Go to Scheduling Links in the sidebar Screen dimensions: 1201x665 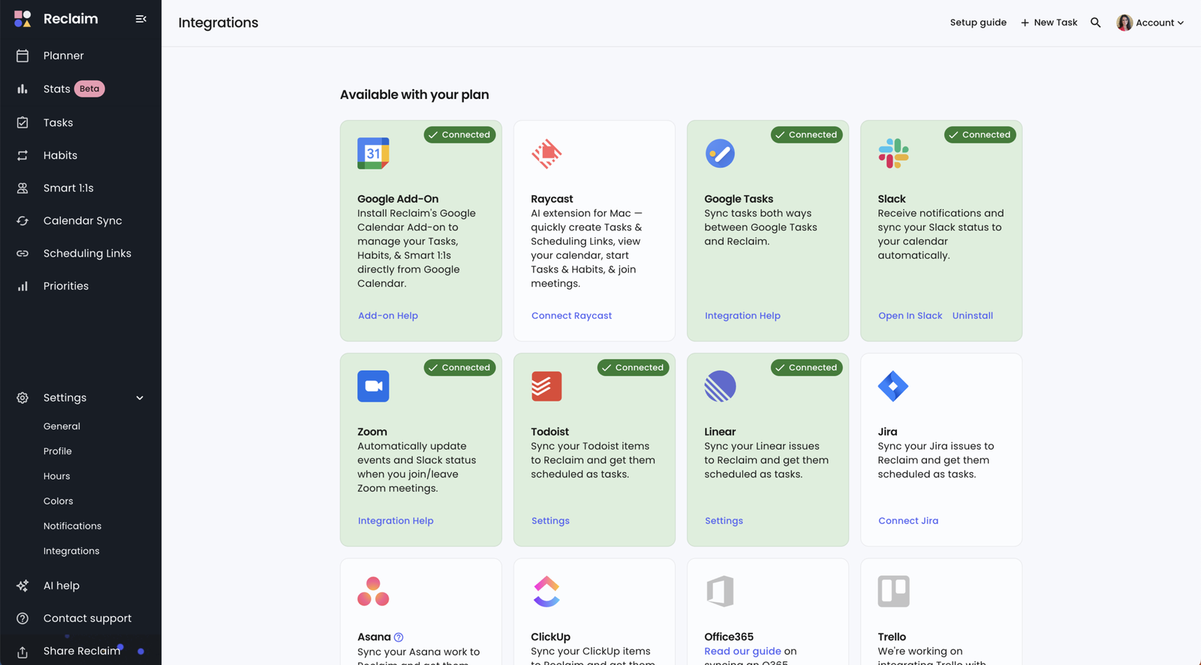(x=87, y=254)
